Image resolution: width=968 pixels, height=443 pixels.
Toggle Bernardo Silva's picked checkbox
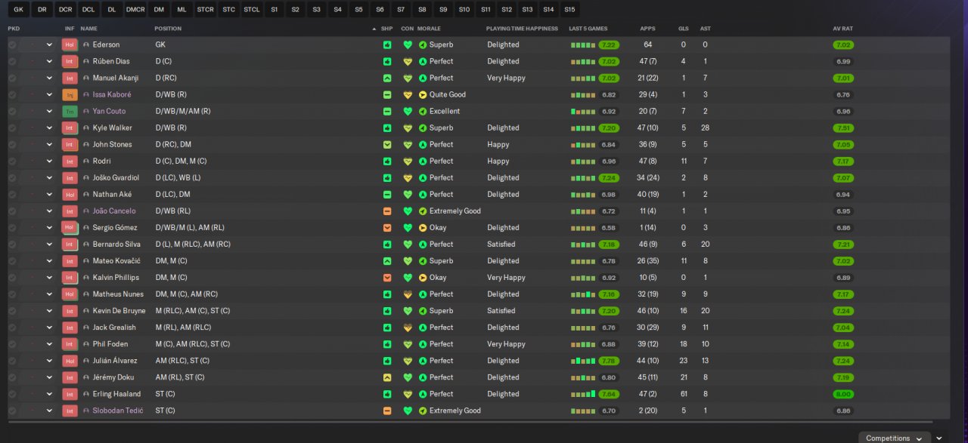(12, 245)
